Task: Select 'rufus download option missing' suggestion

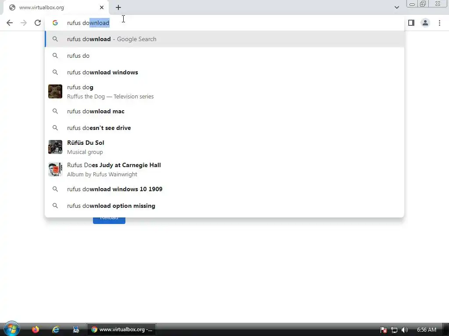Action: pyautogui.click(x=224, y=206)
